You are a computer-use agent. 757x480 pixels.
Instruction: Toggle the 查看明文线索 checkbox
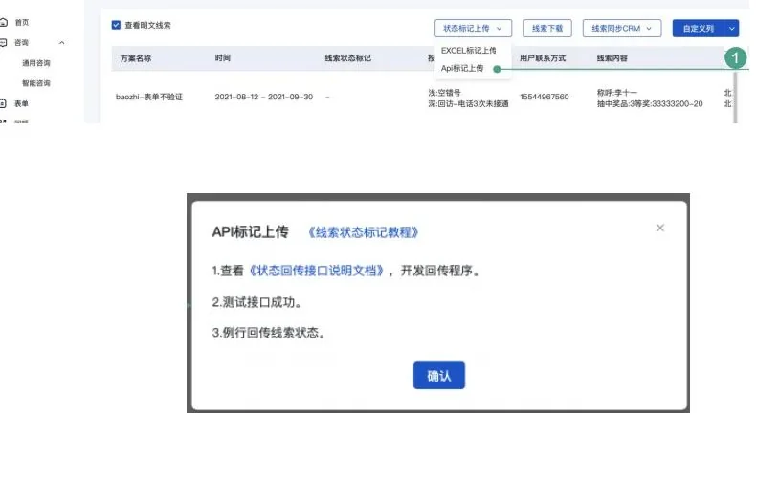116,25
